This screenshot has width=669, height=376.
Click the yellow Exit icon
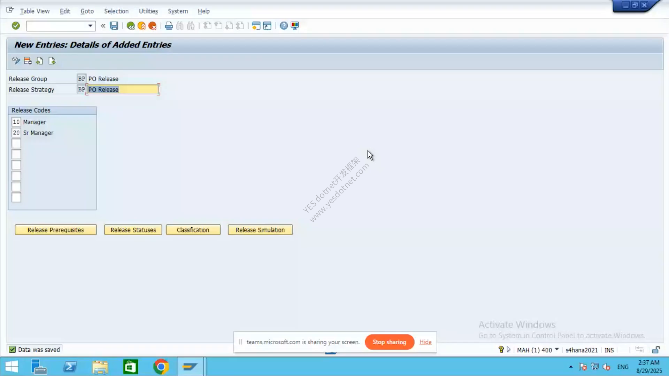[141, 26]
